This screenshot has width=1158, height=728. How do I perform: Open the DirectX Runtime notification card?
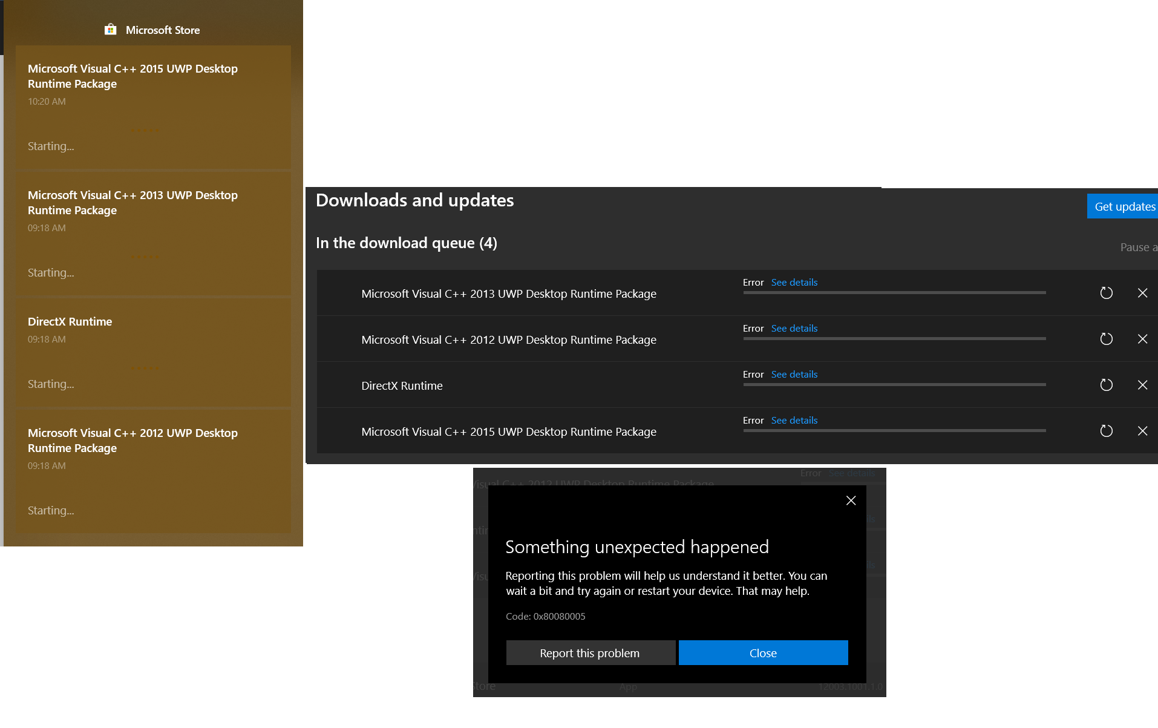pos(153,353)
